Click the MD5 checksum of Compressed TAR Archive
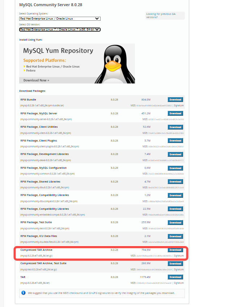This screenshot has width=237, height=307. point(154,256)
